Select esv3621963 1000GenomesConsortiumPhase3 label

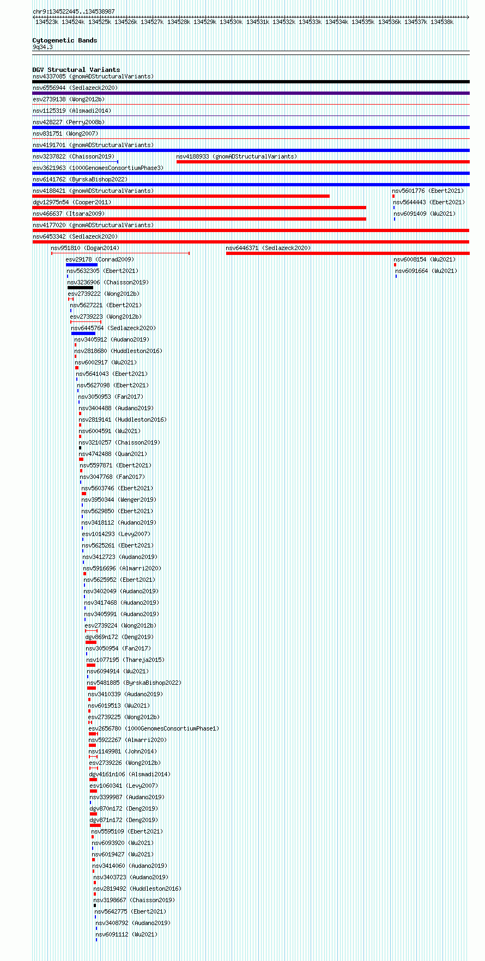pos(98,168)
